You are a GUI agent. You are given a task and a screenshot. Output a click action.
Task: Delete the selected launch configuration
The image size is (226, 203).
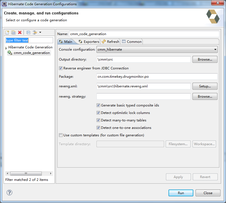click(20, 32)
